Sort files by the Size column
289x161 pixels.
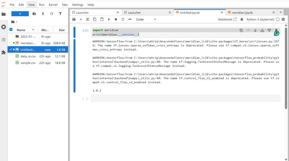tap(60, 30)
